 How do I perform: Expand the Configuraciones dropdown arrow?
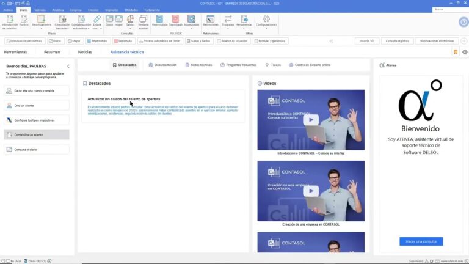tap(266, 29)
